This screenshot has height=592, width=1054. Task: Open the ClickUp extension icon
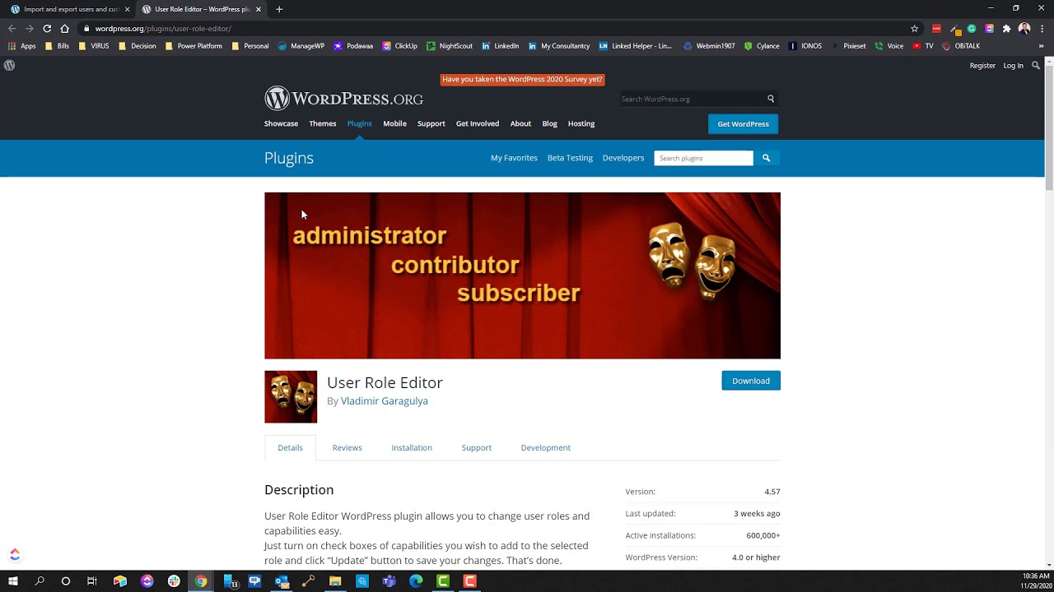click(989, 28)
